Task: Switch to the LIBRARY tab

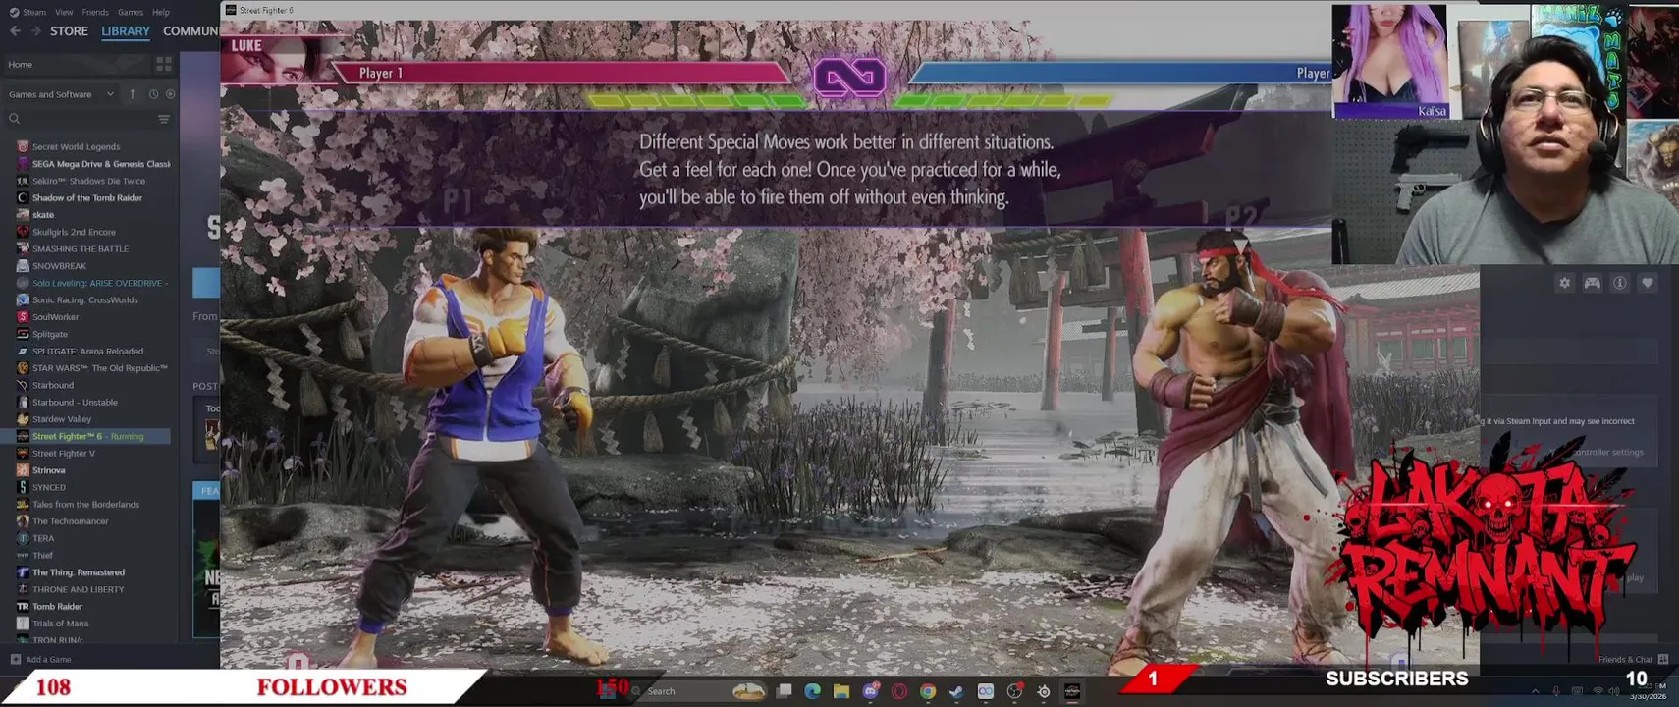Action: tap(126, 31)
